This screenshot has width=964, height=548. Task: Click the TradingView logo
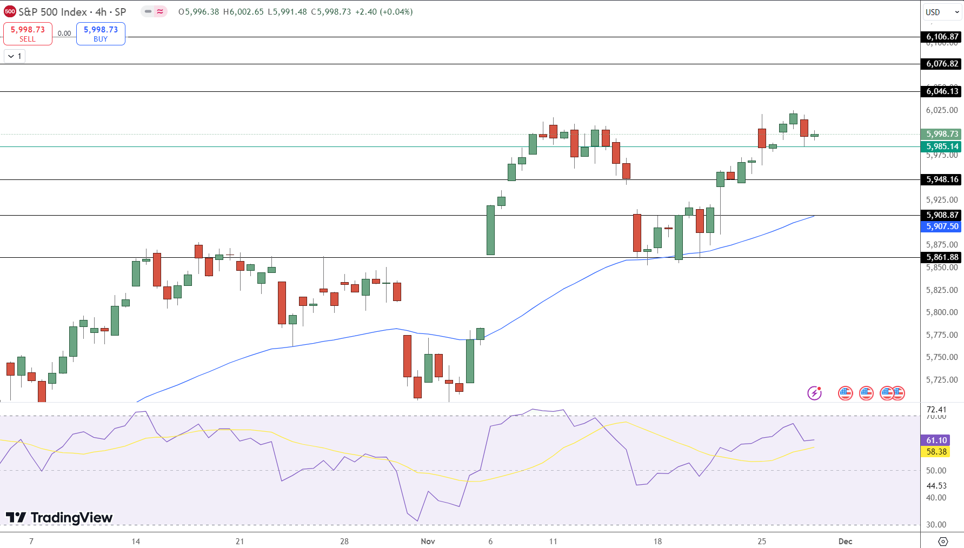click(x=59, y=518)
